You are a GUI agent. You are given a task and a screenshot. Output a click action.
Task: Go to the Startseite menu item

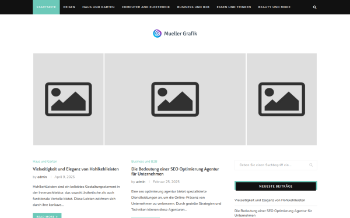(46, 7)
